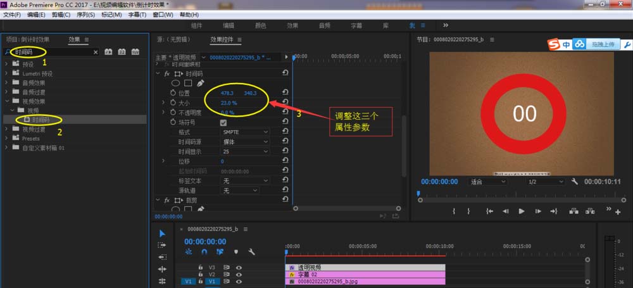Click the timeline wrench settings icon
Viewport: 633px width, 288px height.
tap(251, 252)
